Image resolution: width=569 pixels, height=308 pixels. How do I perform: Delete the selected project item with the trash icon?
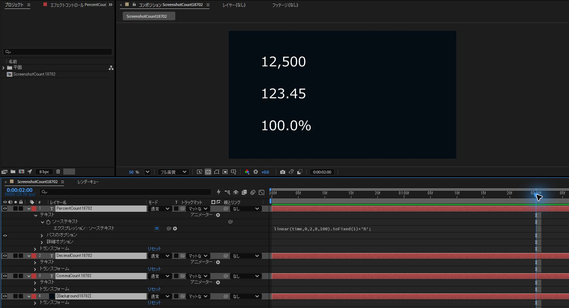(58, 172)
